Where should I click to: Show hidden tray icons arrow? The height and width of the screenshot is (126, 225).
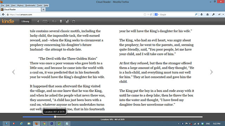(179, 124)
